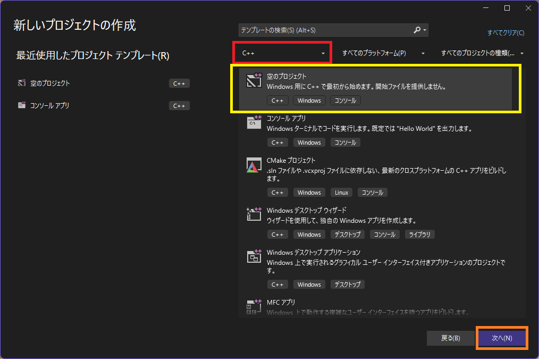The width and height of the screenshot is (539, 359).
Task: Click the すべてクリア link
Action: click(506, 33)
